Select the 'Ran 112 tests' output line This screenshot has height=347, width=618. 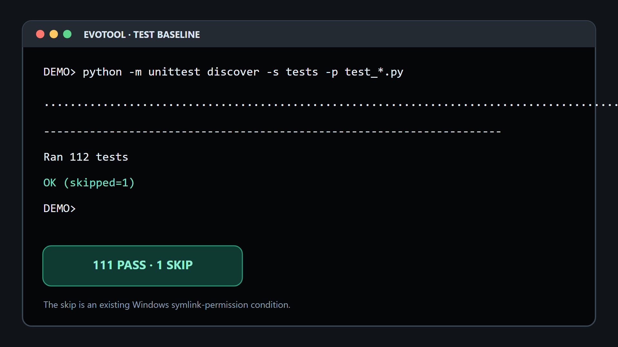point(86,157)
